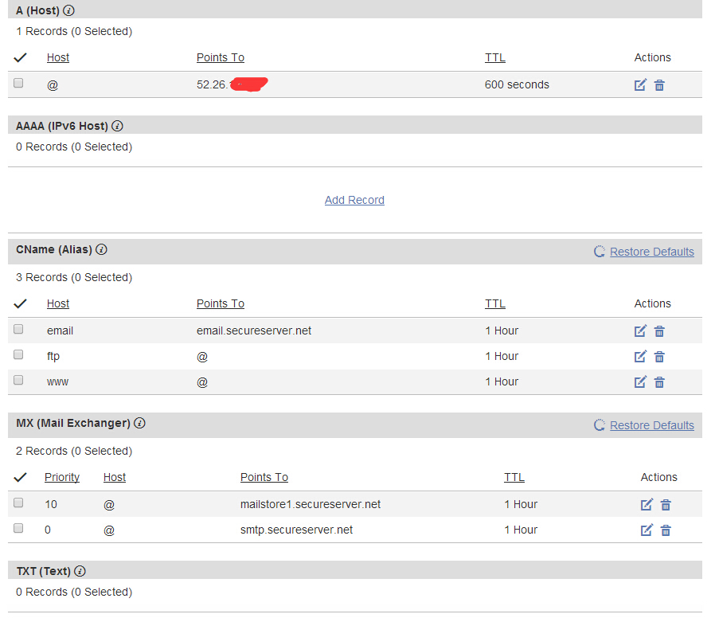Select all CNAME records via header checkmark
Image resolution: width=715 pixels, height=618 pixels.
[21, 303]
